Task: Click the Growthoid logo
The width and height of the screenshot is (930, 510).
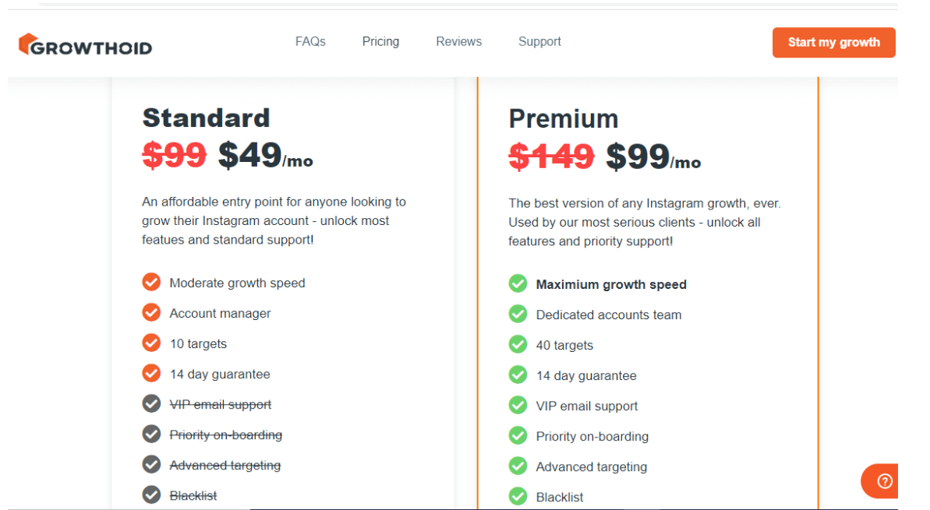Action: [86, 44]
